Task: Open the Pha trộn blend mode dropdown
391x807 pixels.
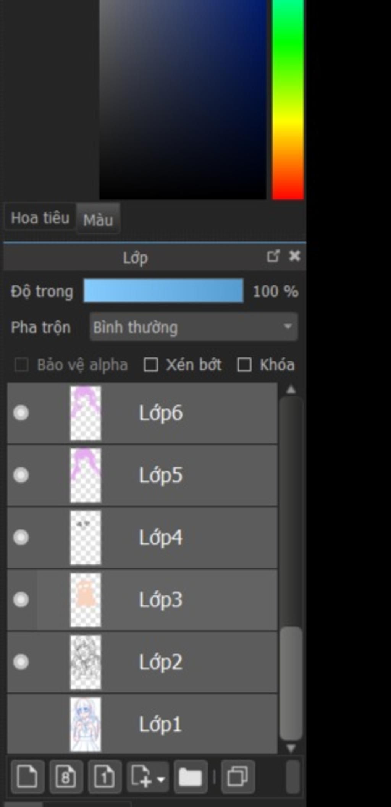Action: [x=194, y=327]
